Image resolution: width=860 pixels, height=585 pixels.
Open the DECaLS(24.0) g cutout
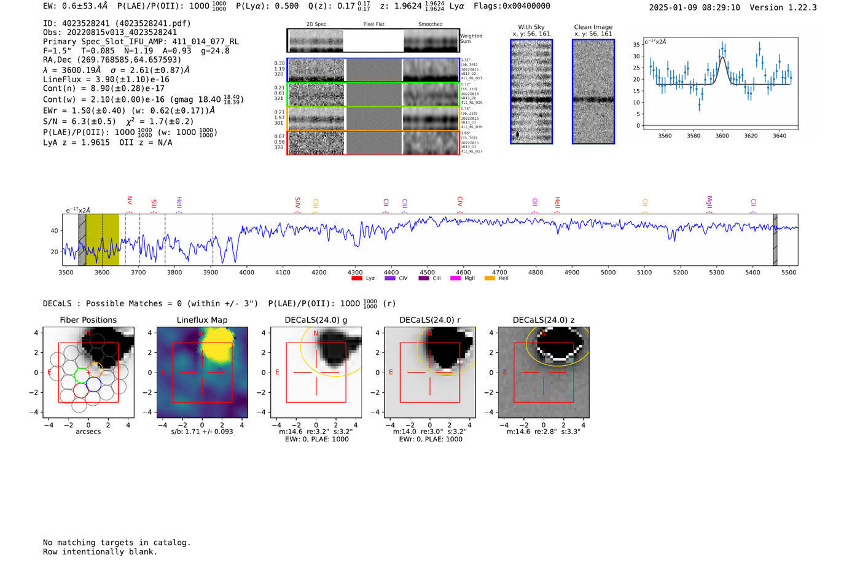click(x=316, y=373)
